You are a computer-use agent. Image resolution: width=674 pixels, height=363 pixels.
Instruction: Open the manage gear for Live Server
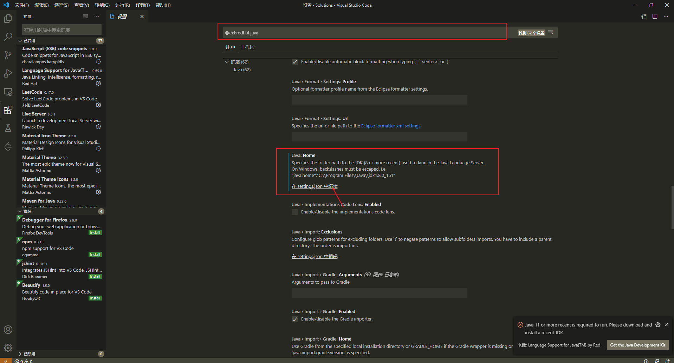(98, 127)
